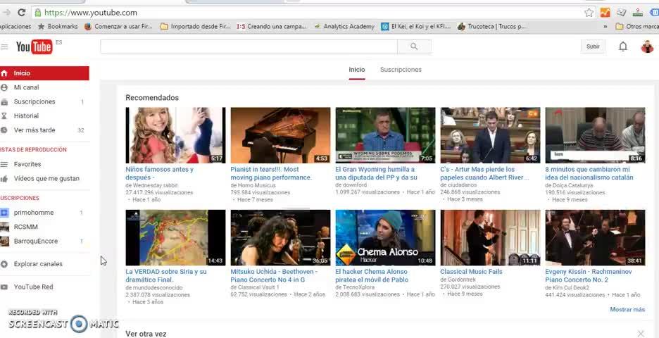Reload the page with refresh icon
Image resolution: width=659 pixels, height=338 pixels.
pos(21,13)
